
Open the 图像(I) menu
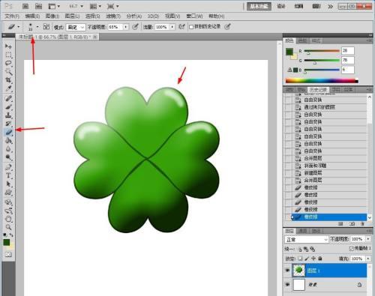point(52,16)
